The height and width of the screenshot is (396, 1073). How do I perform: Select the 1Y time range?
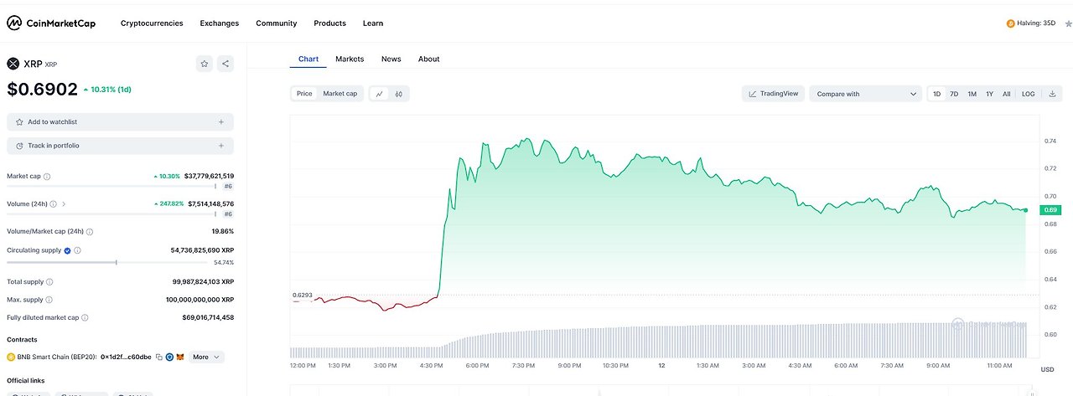[x=989, y=94]
